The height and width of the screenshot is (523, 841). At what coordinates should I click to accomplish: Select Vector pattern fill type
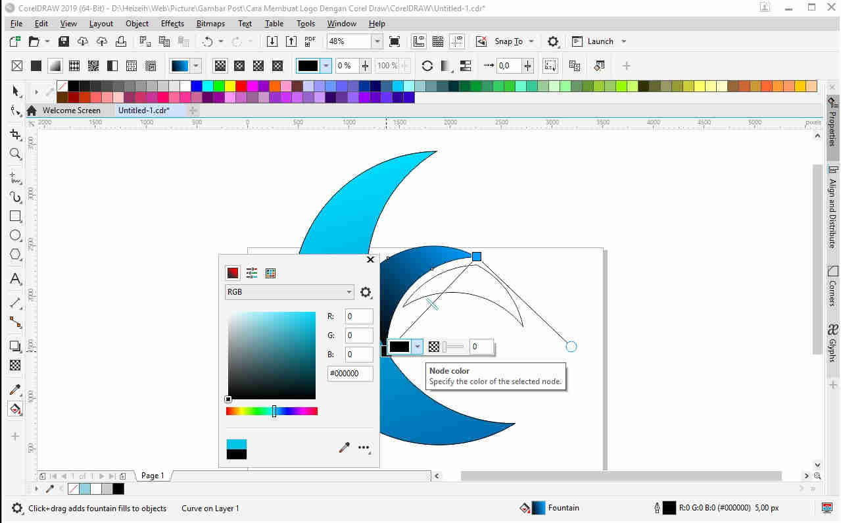tap(74, 66)
